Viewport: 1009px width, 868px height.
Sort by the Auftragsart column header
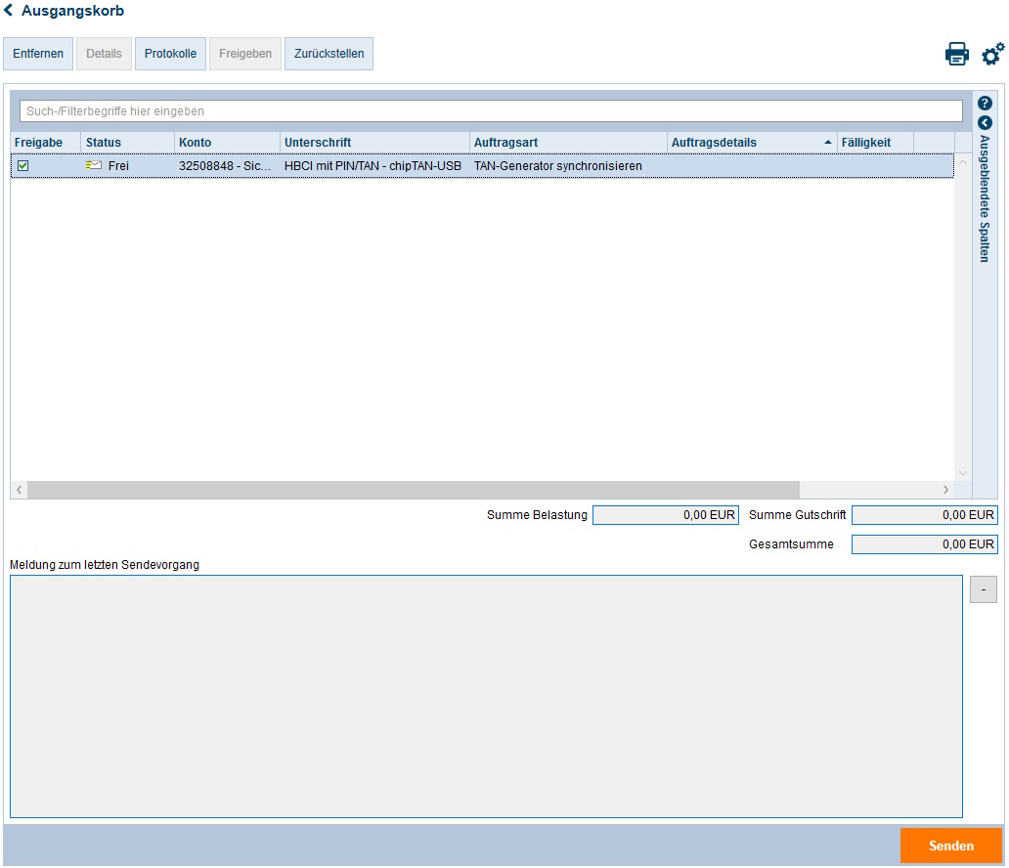568,142
